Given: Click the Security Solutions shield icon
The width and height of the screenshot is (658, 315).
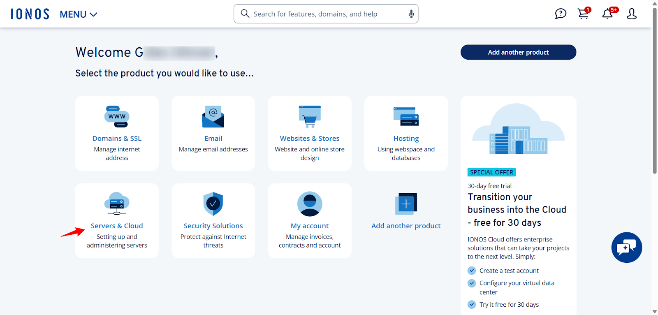Looking at the screenshot, I should 213,204.
